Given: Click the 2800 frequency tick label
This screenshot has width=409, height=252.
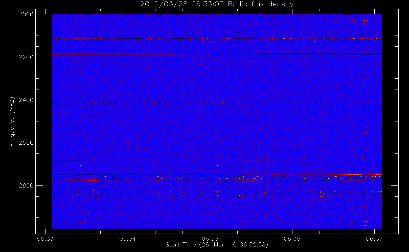Looking at the screenshot, I should [x=26, y=186].
